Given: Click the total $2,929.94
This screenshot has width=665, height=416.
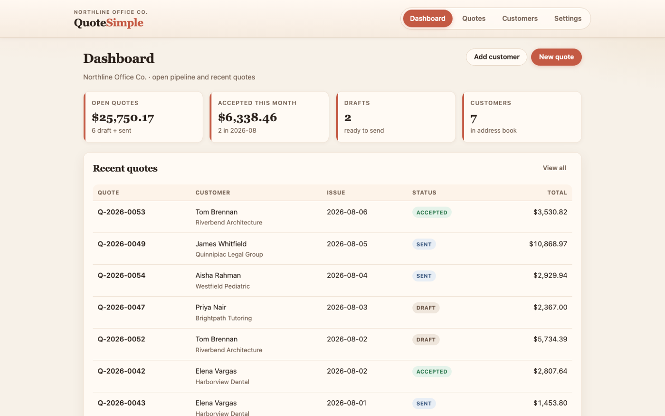Looking at the screenshot, I should coord(550,275).
